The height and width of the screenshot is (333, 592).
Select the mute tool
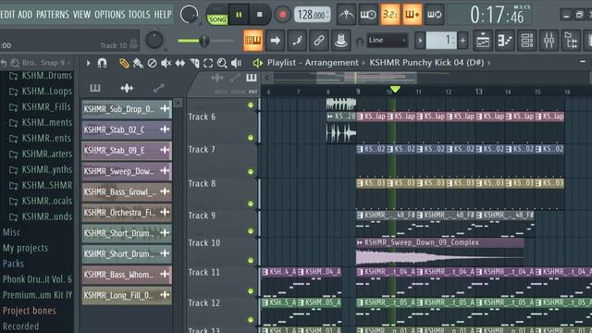tap(166, 63)
